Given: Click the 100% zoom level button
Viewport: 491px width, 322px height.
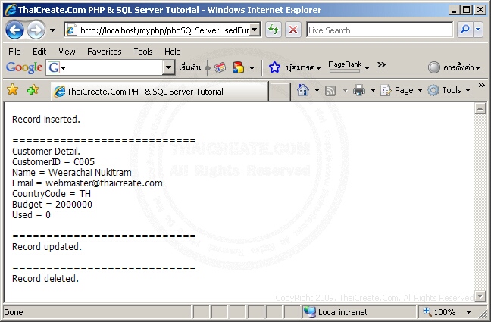Looking at the screenshot, I should coord(439,312).
